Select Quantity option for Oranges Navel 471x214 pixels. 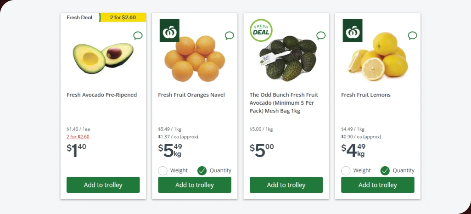[x=202, y=171]
